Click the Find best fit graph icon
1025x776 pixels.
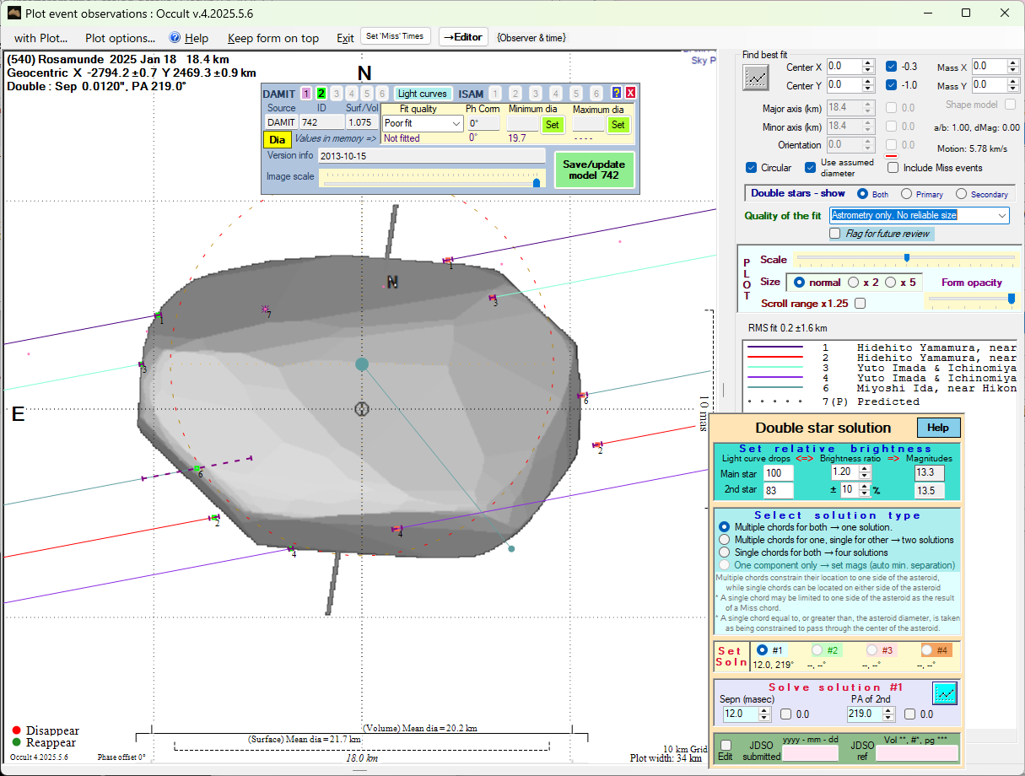pos(756,78)
